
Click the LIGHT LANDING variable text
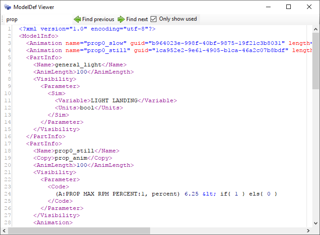[114, 100]
